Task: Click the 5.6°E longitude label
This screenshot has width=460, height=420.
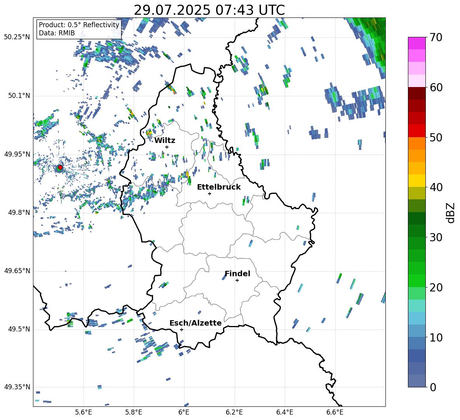Action: [84, 412]
